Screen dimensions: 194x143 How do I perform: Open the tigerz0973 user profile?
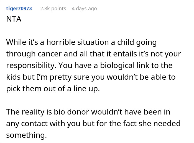coord(19,9)
